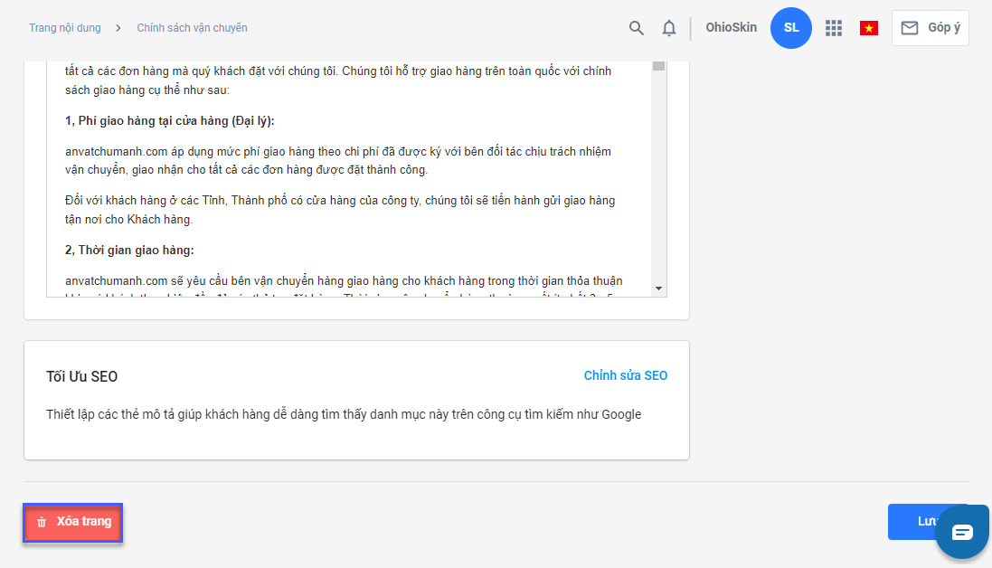Click paragraph starting 'Đối với khách hàng'

(340, 210)
